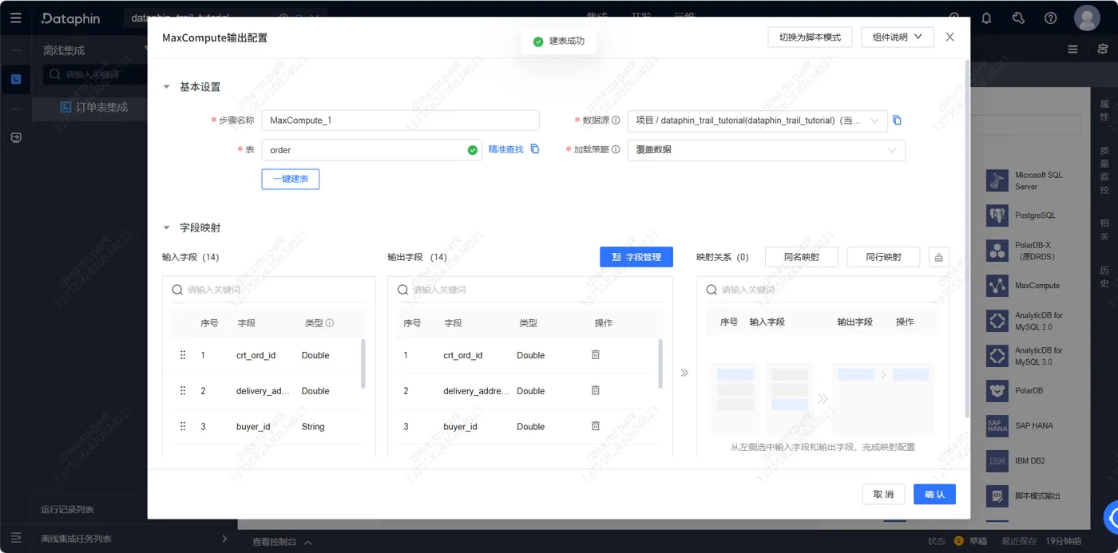Focus the 表 input containing order
The width and height of the screenshot is (1118, 553).
[x=372, y=150]
